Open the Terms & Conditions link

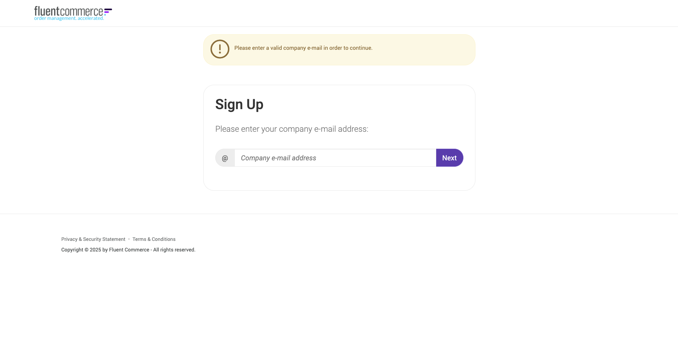[x=154, y=239]
